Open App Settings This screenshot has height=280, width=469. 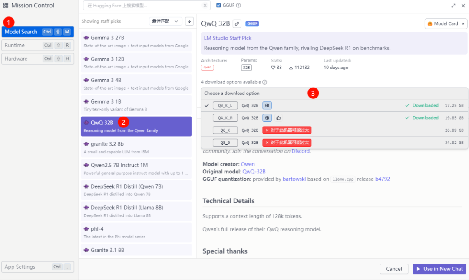point(38,267)
